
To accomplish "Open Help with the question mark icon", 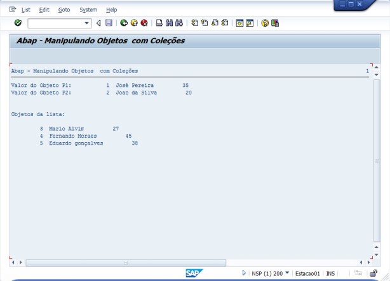I will click(x=265, y=23).
